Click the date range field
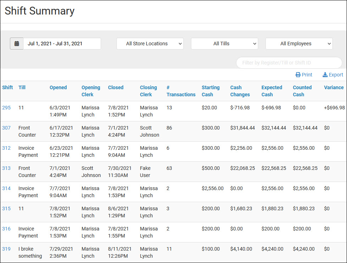Screen dimensions: 347x263 pos(62,44)
